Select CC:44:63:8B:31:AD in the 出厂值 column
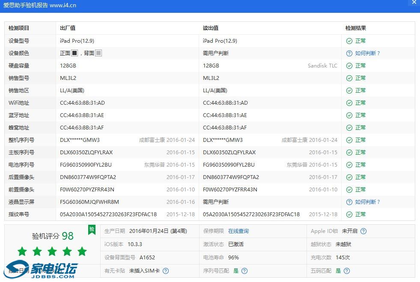Screen dimensions: 420x282 [x=83, y=103]
